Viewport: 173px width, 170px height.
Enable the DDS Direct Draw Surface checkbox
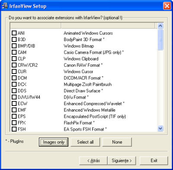pos(14,91)
